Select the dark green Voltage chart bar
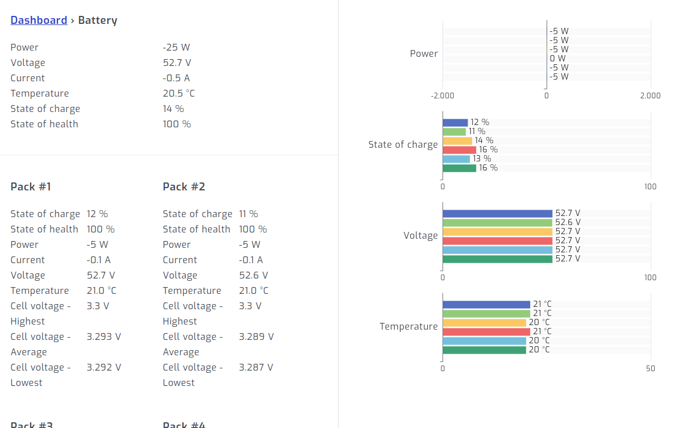Image resolution: width=678 pixels, height=428 pixels. 497,259
